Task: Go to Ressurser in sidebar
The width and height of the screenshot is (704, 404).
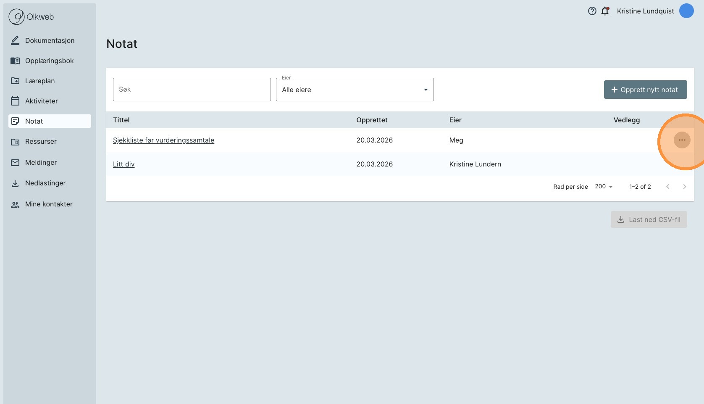Action: pyautogui.click(x=41, y=141)
